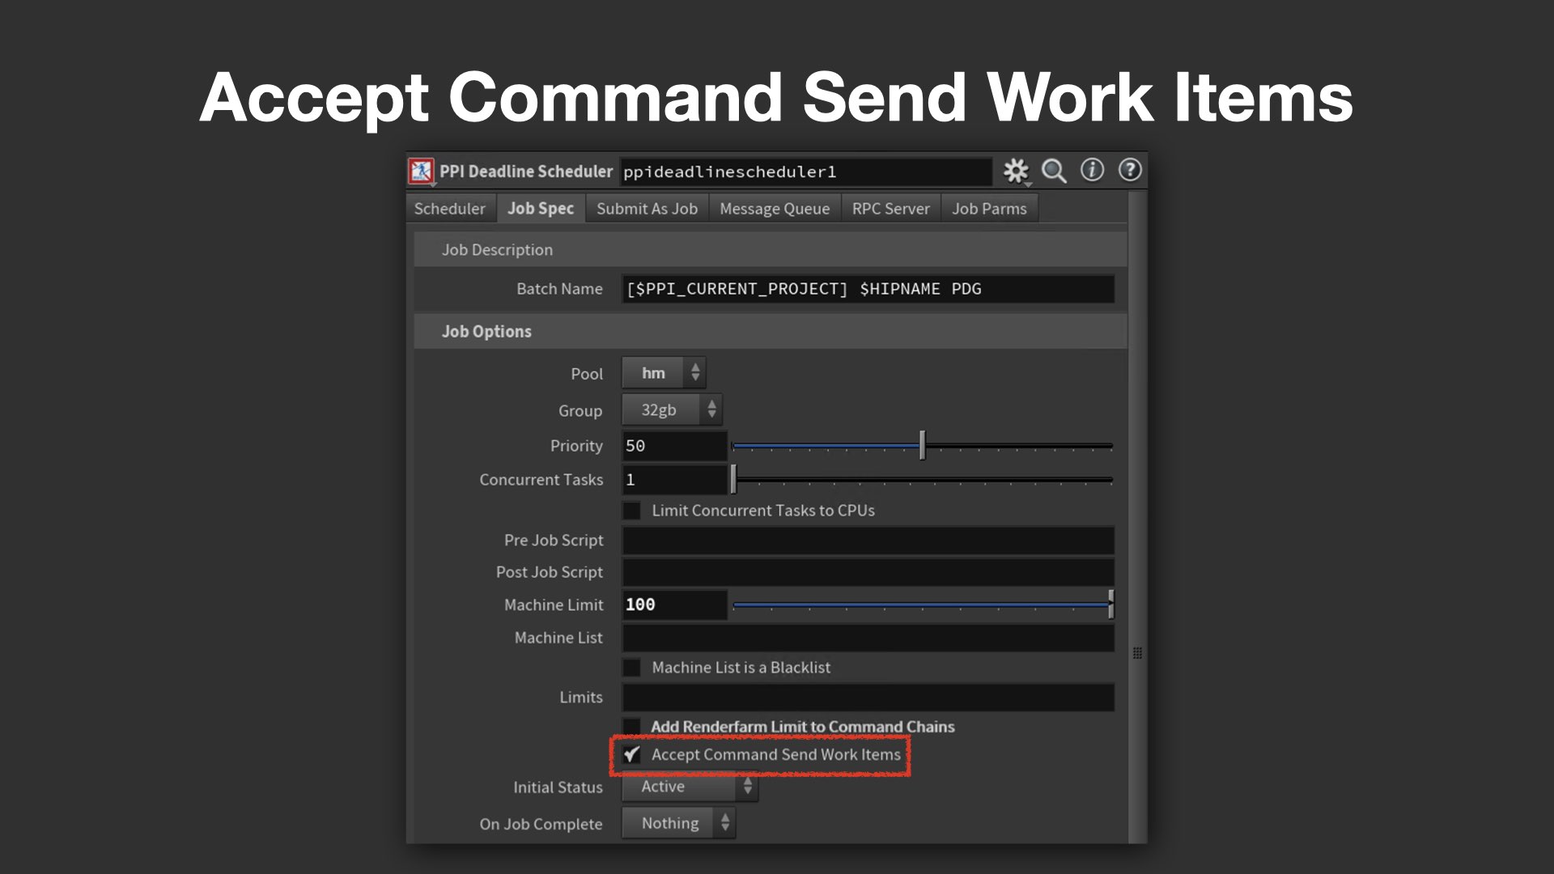Click the PPI Deadline Scheduler node icon
The image size is (1554, 874).
point(421,172)
